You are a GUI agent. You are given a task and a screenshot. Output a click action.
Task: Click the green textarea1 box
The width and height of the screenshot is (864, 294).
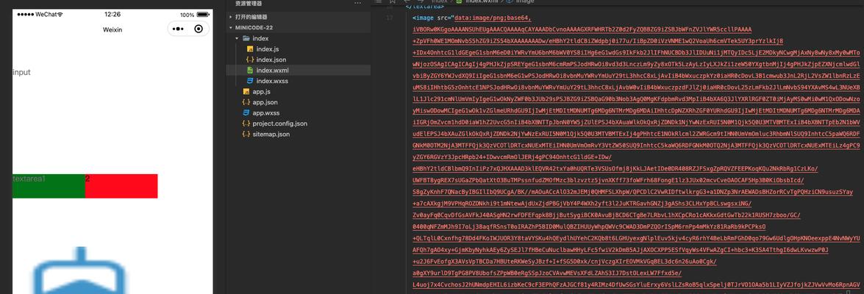49,186
